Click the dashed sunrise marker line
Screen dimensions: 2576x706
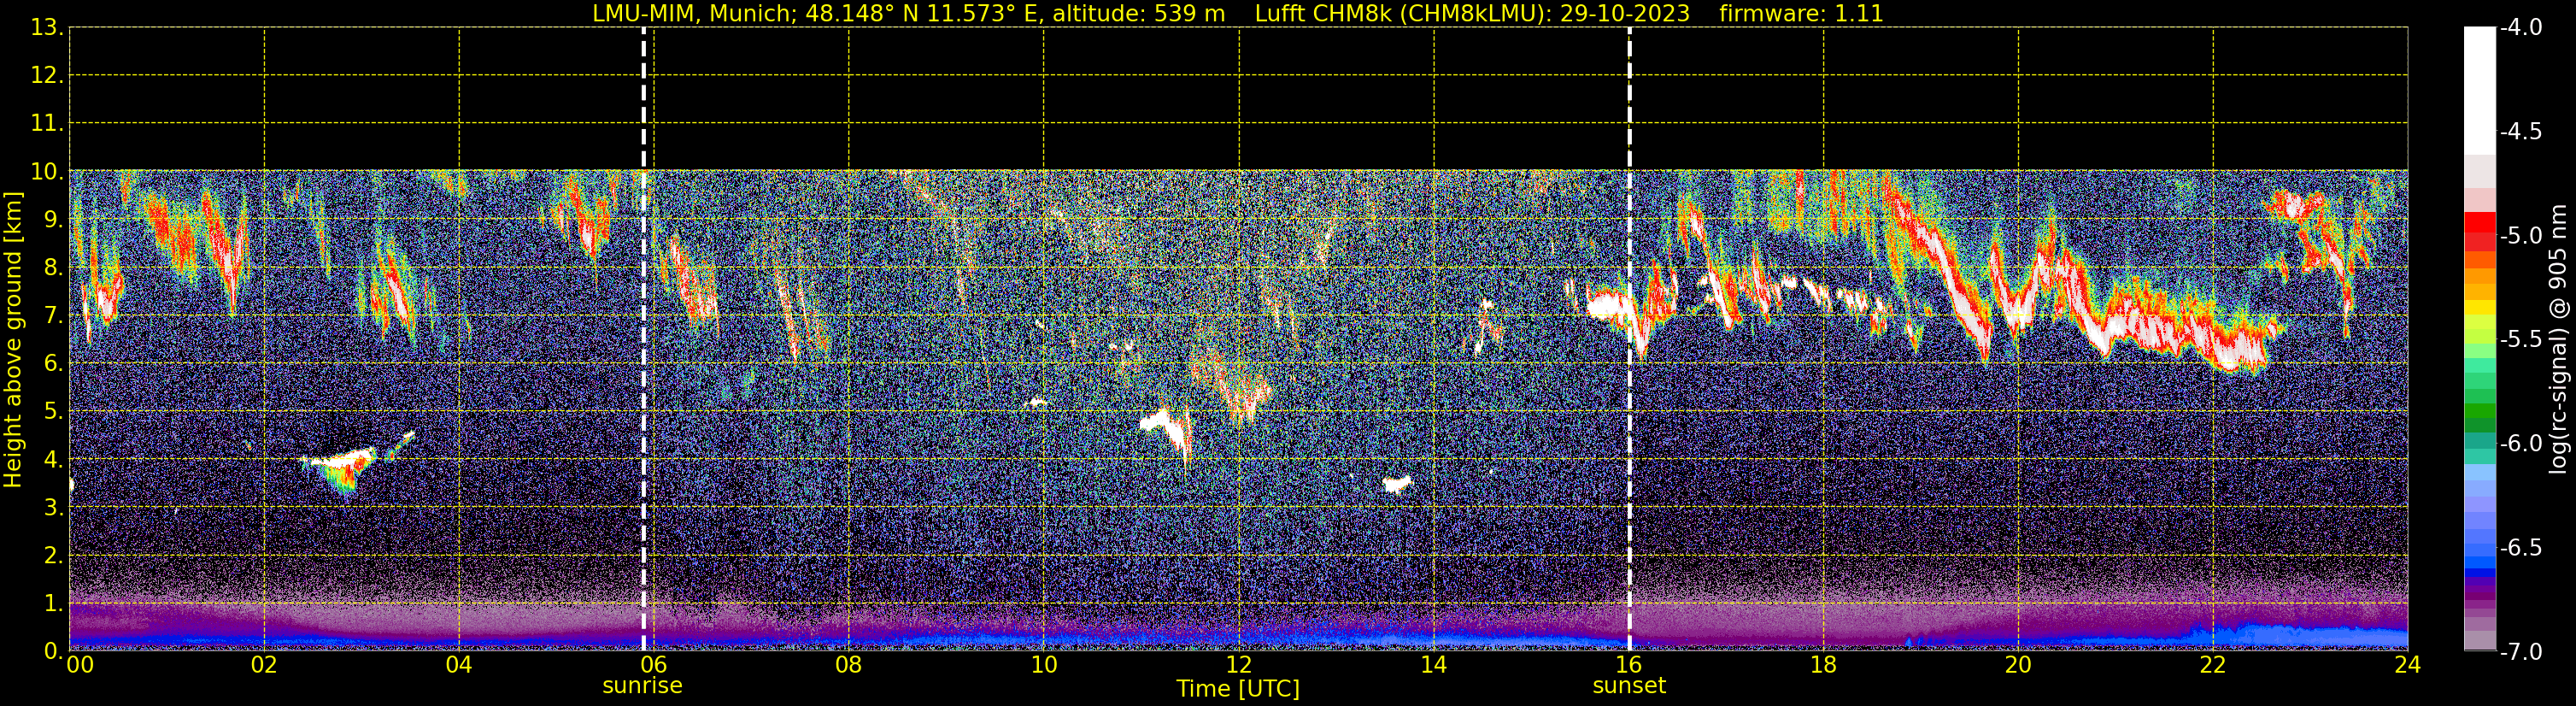click(644, 339)
